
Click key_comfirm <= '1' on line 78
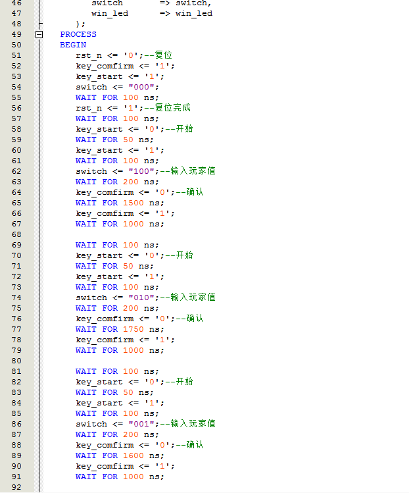pos(125,340)
